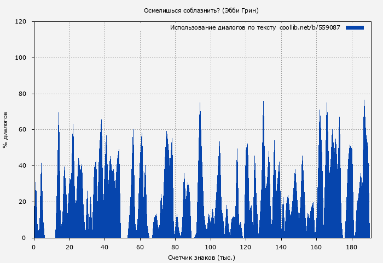
Task: Select the y-axis label "% диалогов"
Action: [5, 130]
